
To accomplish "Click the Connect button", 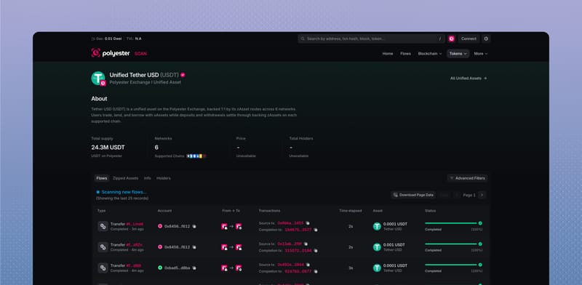I will click(469, 39).
